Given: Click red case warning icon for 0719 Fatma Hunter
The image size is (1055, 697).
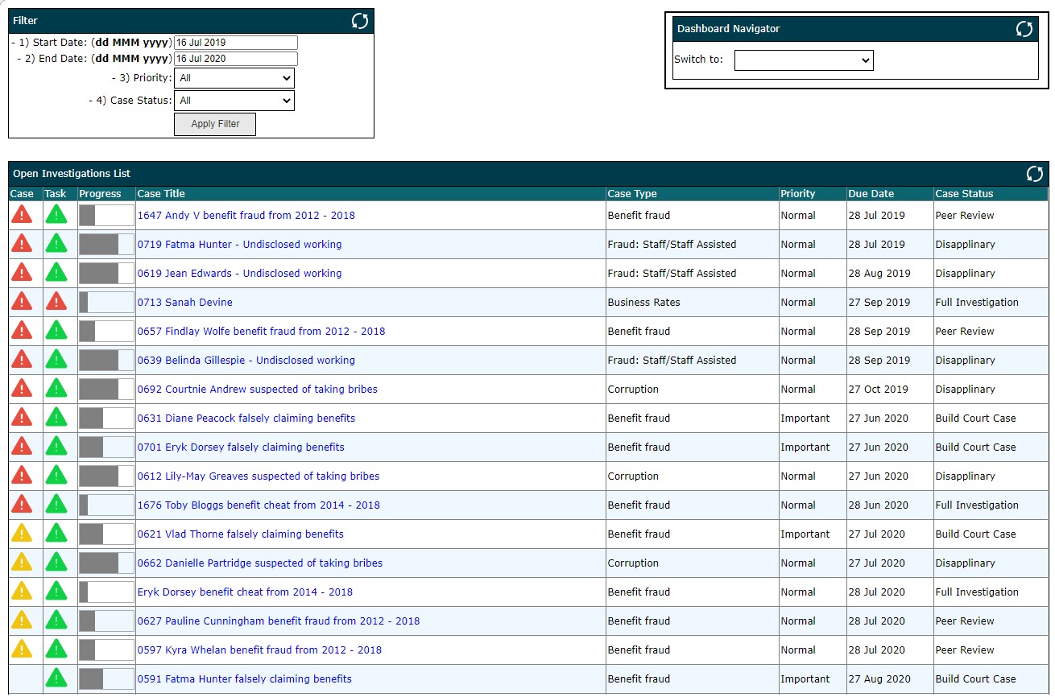Looking at the screenshot, I should pos(22,244).
